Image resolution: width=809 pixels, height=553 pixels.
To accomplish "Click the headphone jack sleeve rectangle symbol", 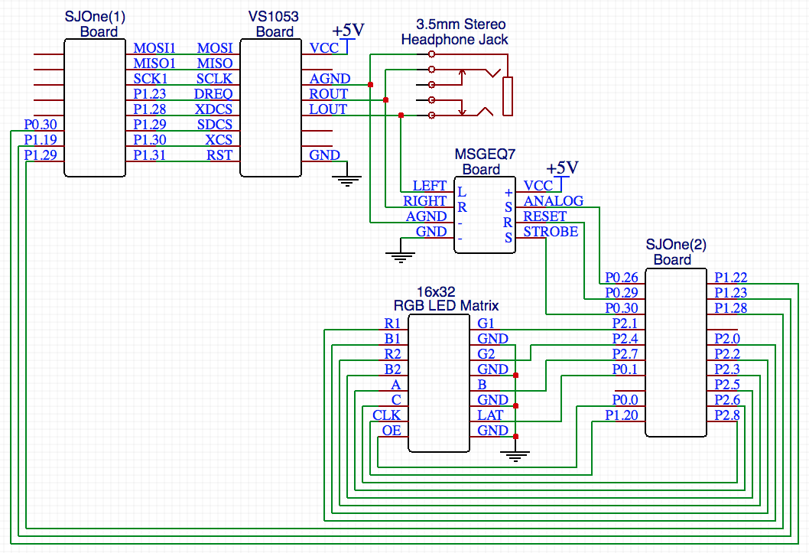I will pyautogui.click(x=508, y=96).
